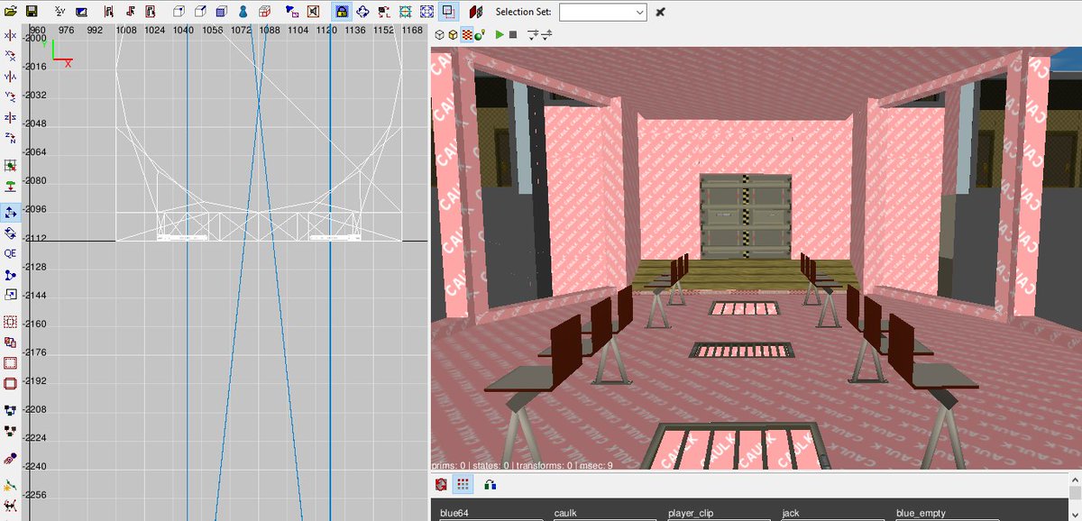The width and height of the screenshot is (1082, 521).
Task: Click the XYZ change view icon
Action: (60, 12)
